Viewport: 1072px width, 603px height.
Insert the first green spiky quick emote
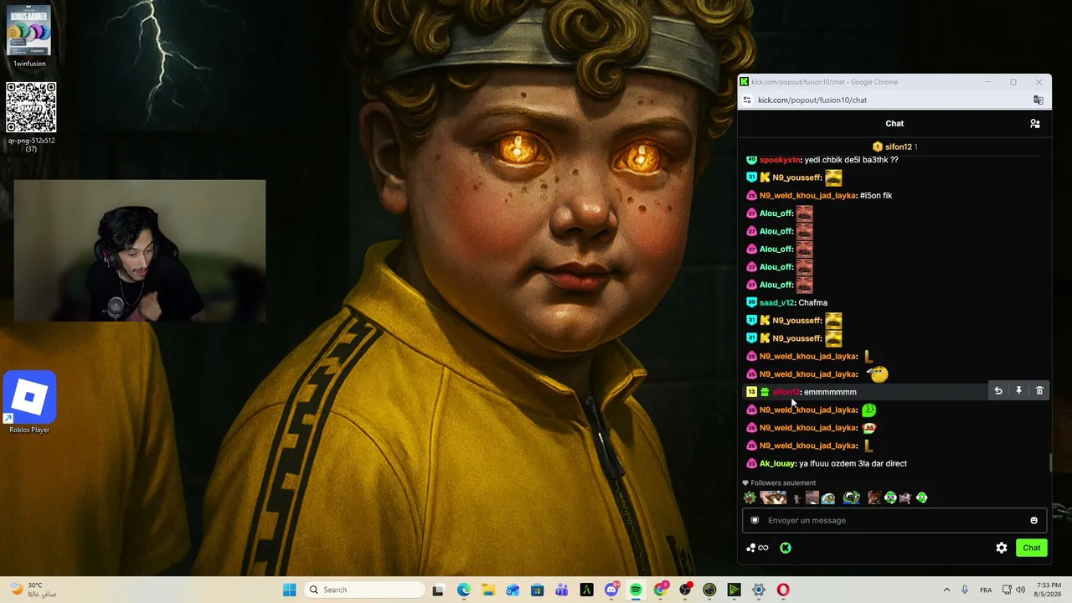(x=750, y=498)
